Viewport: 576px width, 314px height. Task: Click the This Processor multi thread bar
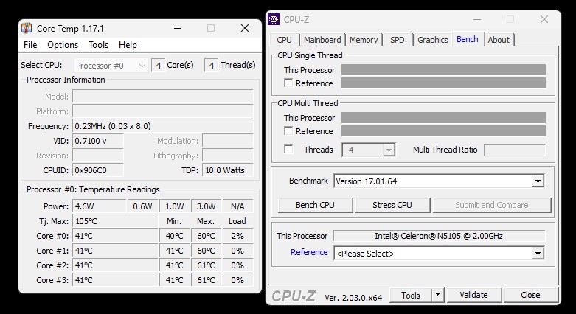[x=443, y=117]
